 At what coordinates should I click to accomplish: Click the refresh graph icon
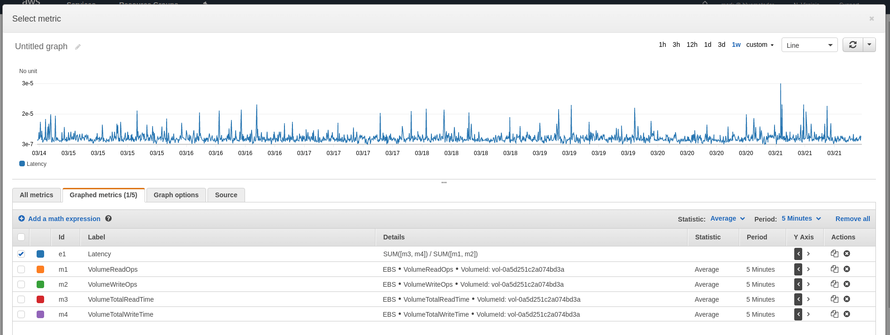[852, 45]
